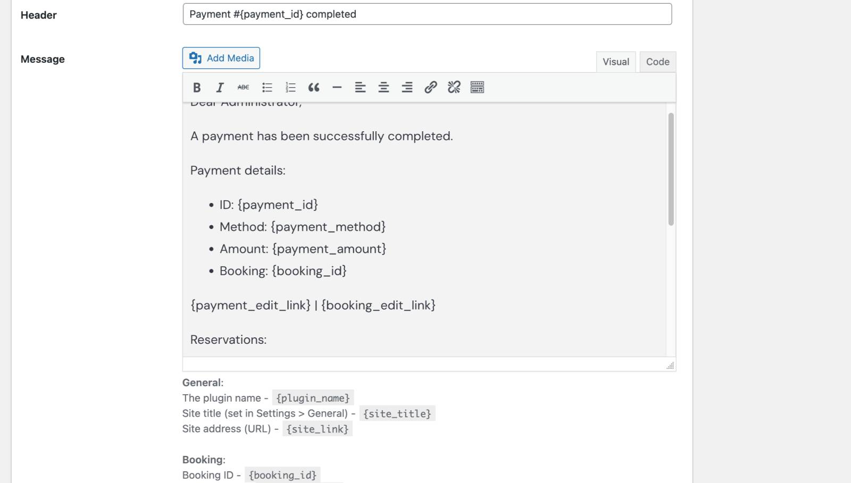Viewport: 851px width, 483px height.
Task: Remove link with the unlink icon
Action: coord(454,88)
